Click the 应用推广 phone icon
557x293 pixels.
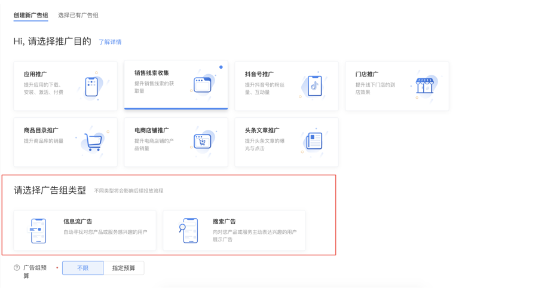(x=91, y=87)
